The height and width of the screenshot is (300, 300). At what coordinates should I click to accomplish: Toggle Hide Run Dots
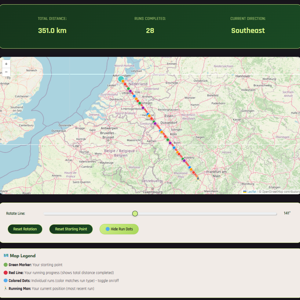(119, 229)
